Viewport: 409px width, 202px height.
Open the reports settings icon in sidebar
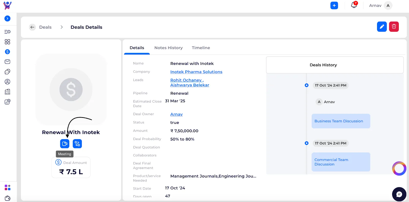pos(7,102)
